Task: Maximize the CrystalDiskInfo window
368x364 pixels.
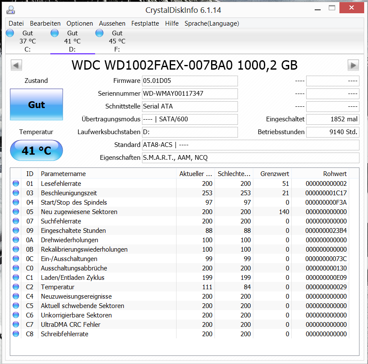Action: [x=332, y=8]
